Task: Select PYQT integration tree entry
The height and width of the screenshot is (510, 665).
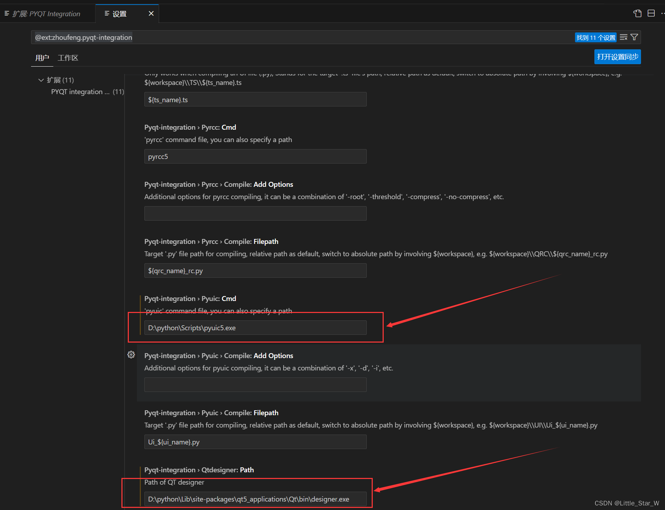Action: (88, 92)
